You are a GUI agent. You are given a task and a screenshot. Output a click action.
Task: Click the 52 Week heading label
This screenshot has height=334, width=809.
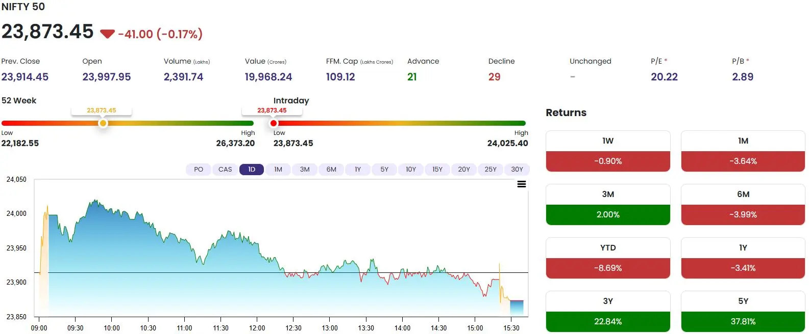[19, 101]
